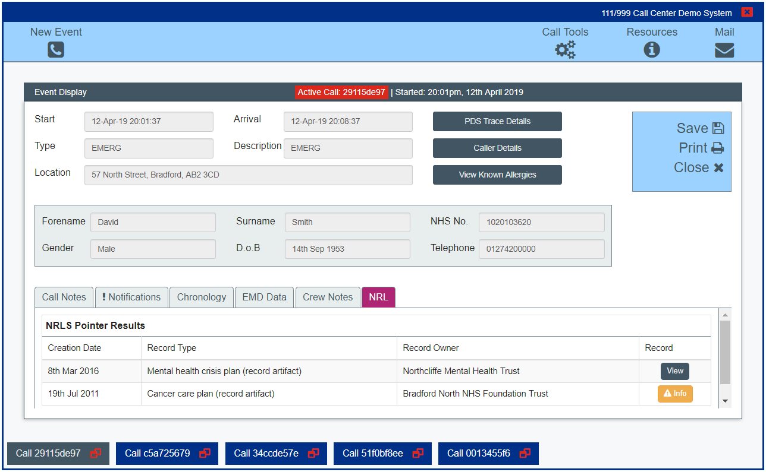Click Info button for Cancer care plan
This screenshot has width=766, height=472.
click(x=675, y=394)
